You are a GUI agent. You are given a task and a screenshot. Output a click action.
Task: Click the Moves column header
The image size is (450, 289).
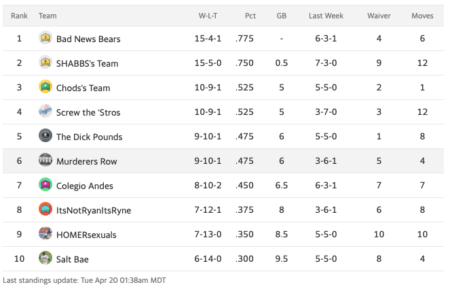pos(422,15)
